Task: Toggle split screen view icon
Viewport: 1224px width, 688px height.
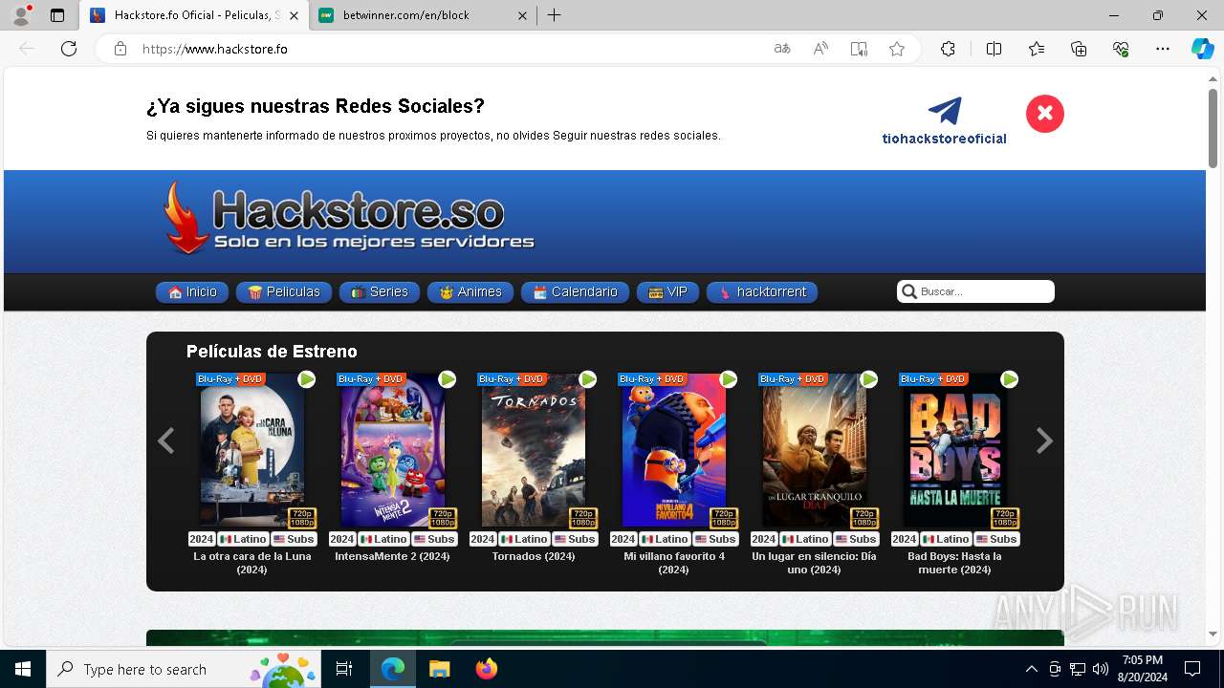Action: click(x=994, y=49)
